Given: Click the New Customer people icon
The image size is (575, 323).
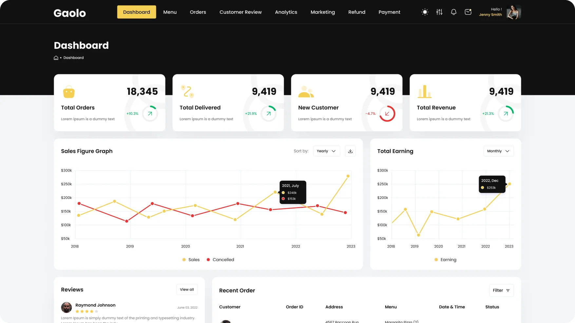Looking at the screenshot, I should (306, 92).
